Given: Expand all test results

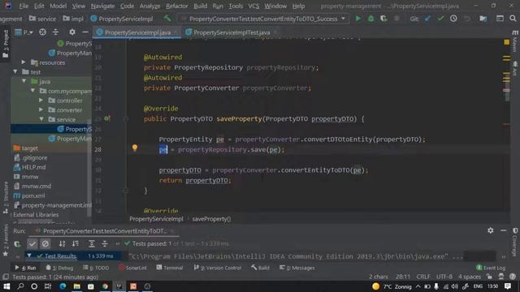Looking at the screenshot, I should 92,244.
